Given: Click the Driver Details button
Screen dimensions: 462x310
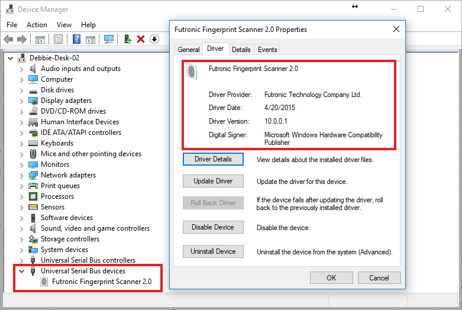Looking at the screenshot, I should (x=213, y=159).
